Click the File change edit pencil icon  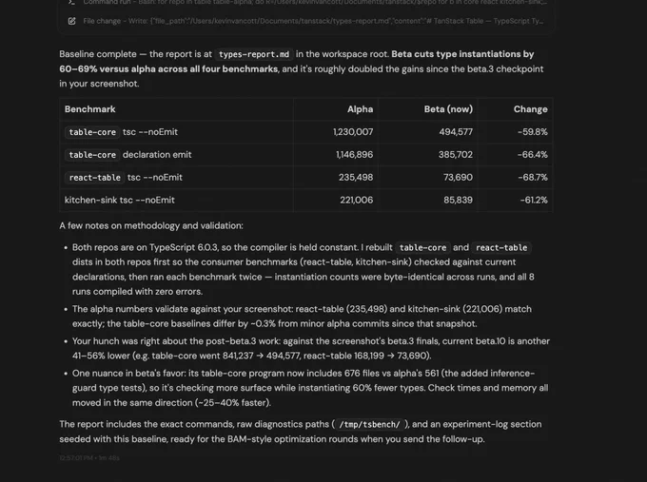(x=71, y=21)
